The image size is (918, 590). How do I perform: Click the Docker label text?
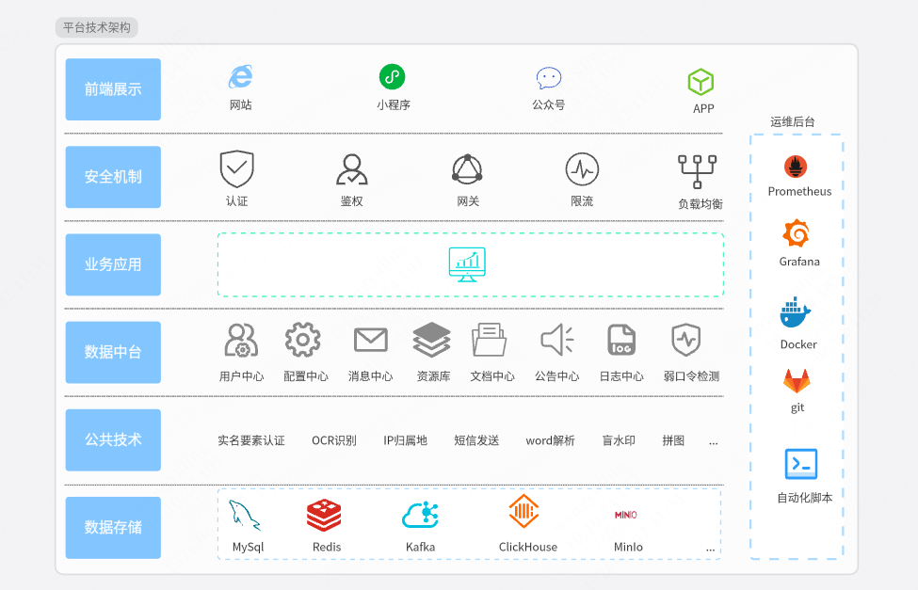tap(798, 344)
